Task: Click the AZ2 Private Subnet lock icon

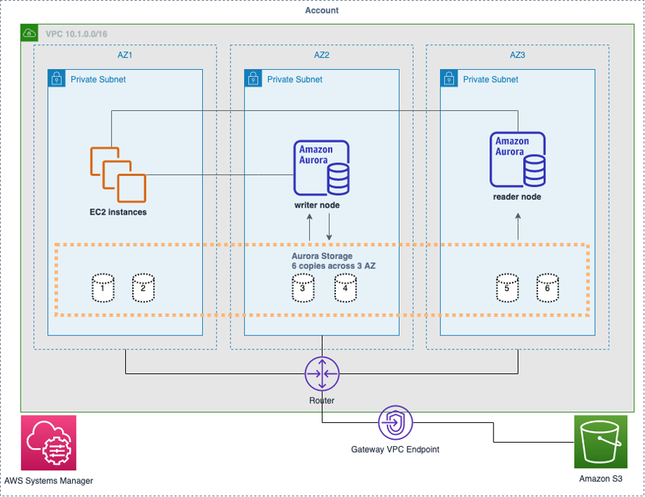Action: (x=253, y=78)
